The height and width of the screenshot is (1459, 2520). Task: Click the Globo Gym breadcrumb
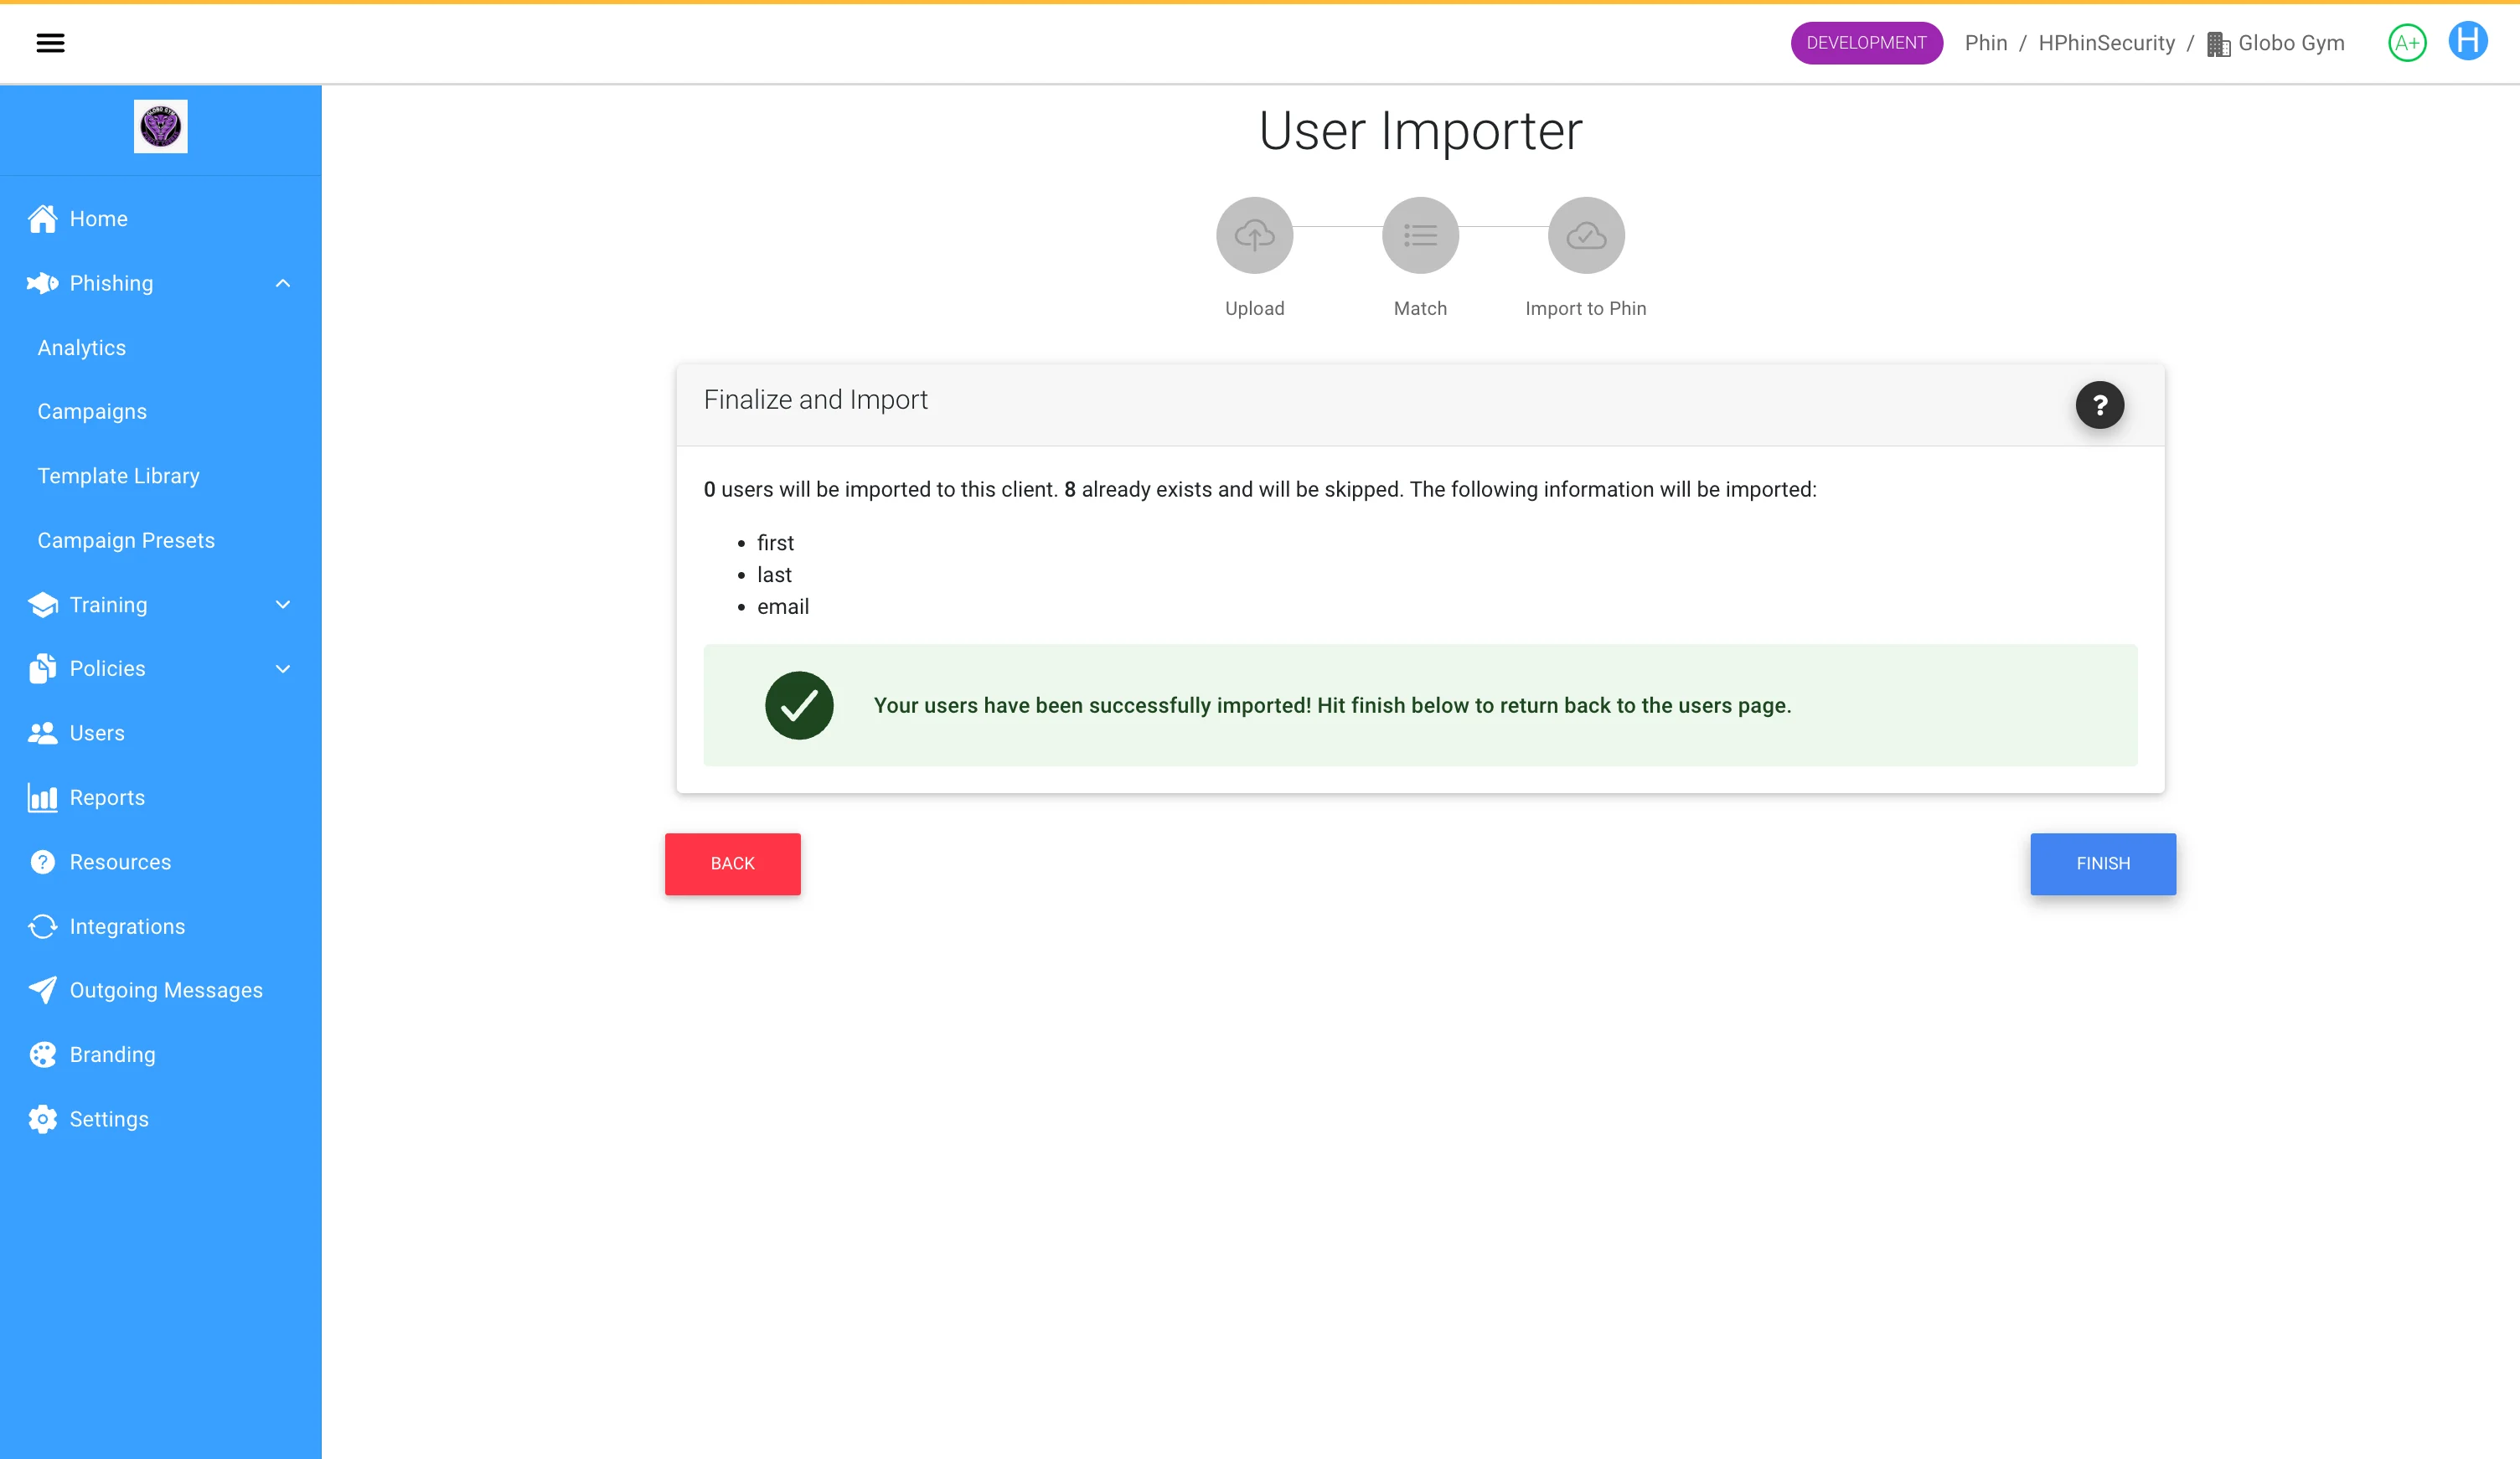click(2291, 43)
